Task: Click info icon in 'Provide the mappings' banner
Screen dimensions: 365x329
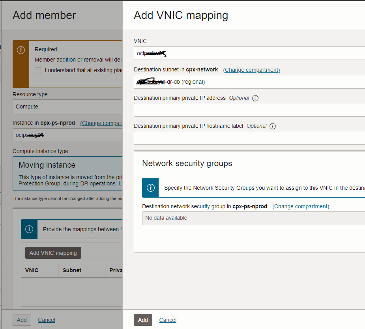Action: tap(29, 229)
